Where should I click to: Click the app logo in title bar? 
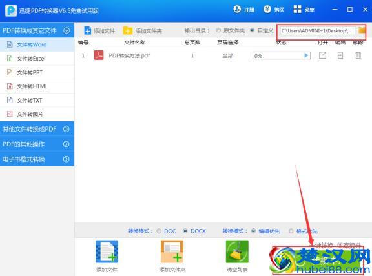point(11,10)
